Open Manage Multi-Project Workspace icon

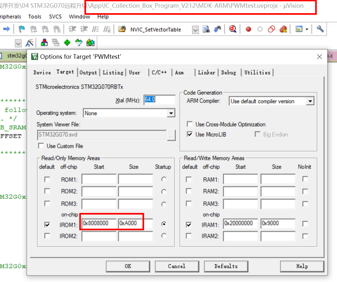(x=56, y=43)
